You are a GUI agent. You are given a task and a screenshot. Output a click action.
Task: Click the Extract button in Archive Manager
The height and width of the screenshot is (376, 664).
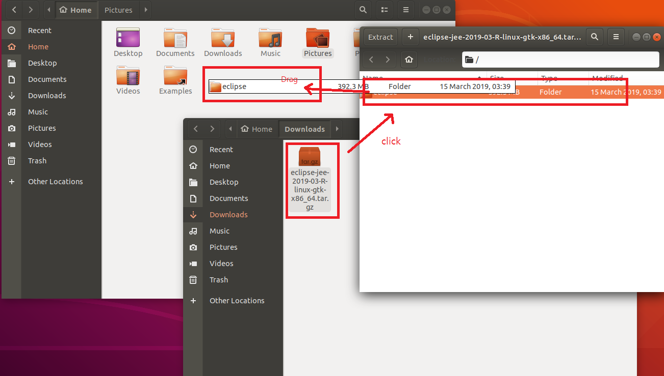click(x=380, y=36)
